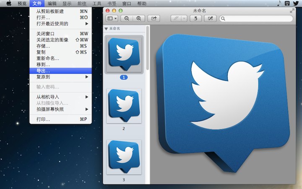Choose 重新命名… menu item
The image size is (302, 189).
(x=61, y=59)
